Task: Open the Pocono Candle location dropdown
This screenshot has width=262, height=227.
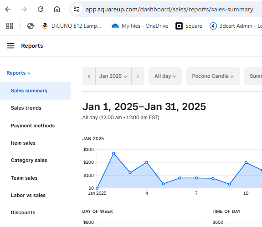Action: coord(213,76)
